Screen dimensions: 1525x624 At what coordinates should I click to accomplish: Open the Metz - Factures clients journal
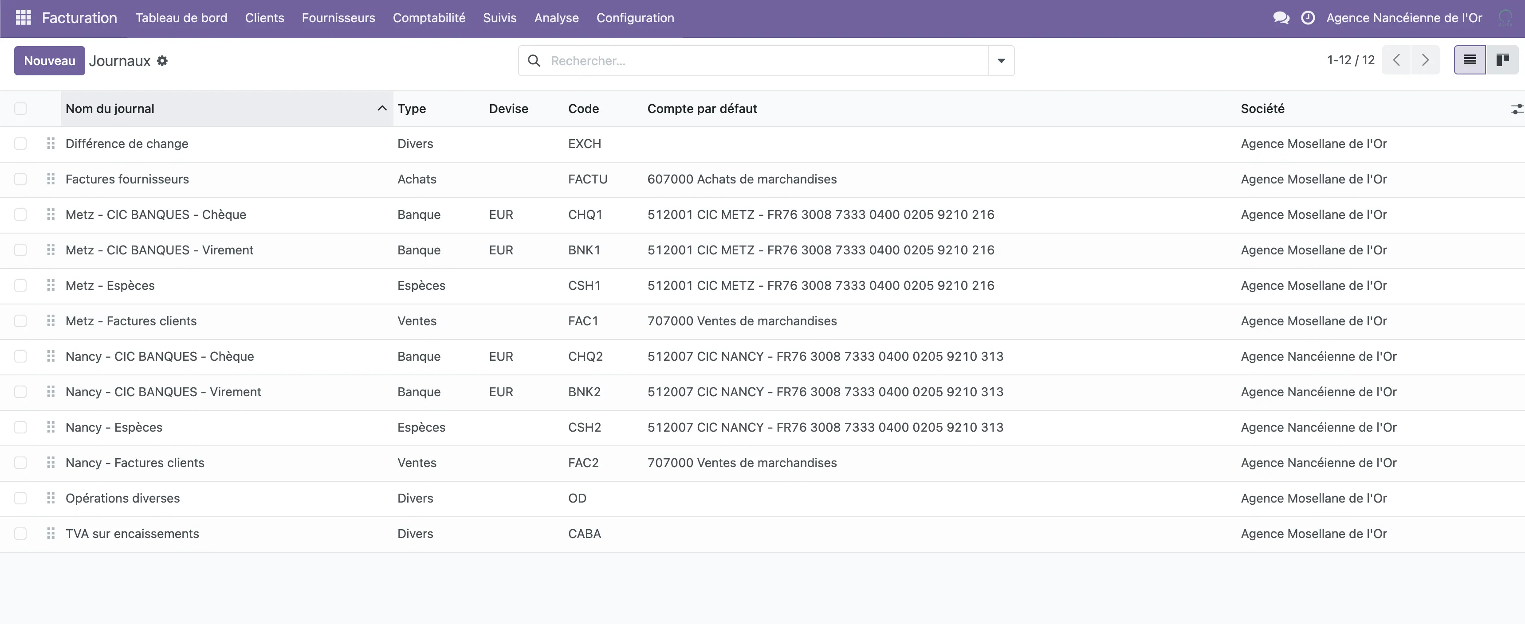[131, 321]
